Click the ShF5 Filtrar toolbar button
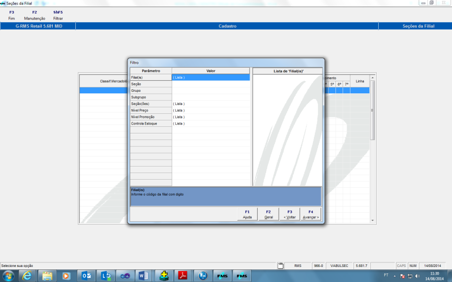Image resolution: width=452 pixels, height=282 pixels. (x=58, y=15)
